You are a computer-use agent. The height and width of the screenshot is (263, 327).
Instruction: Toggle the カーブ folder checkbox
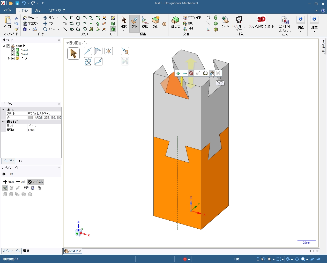[13, 58]
